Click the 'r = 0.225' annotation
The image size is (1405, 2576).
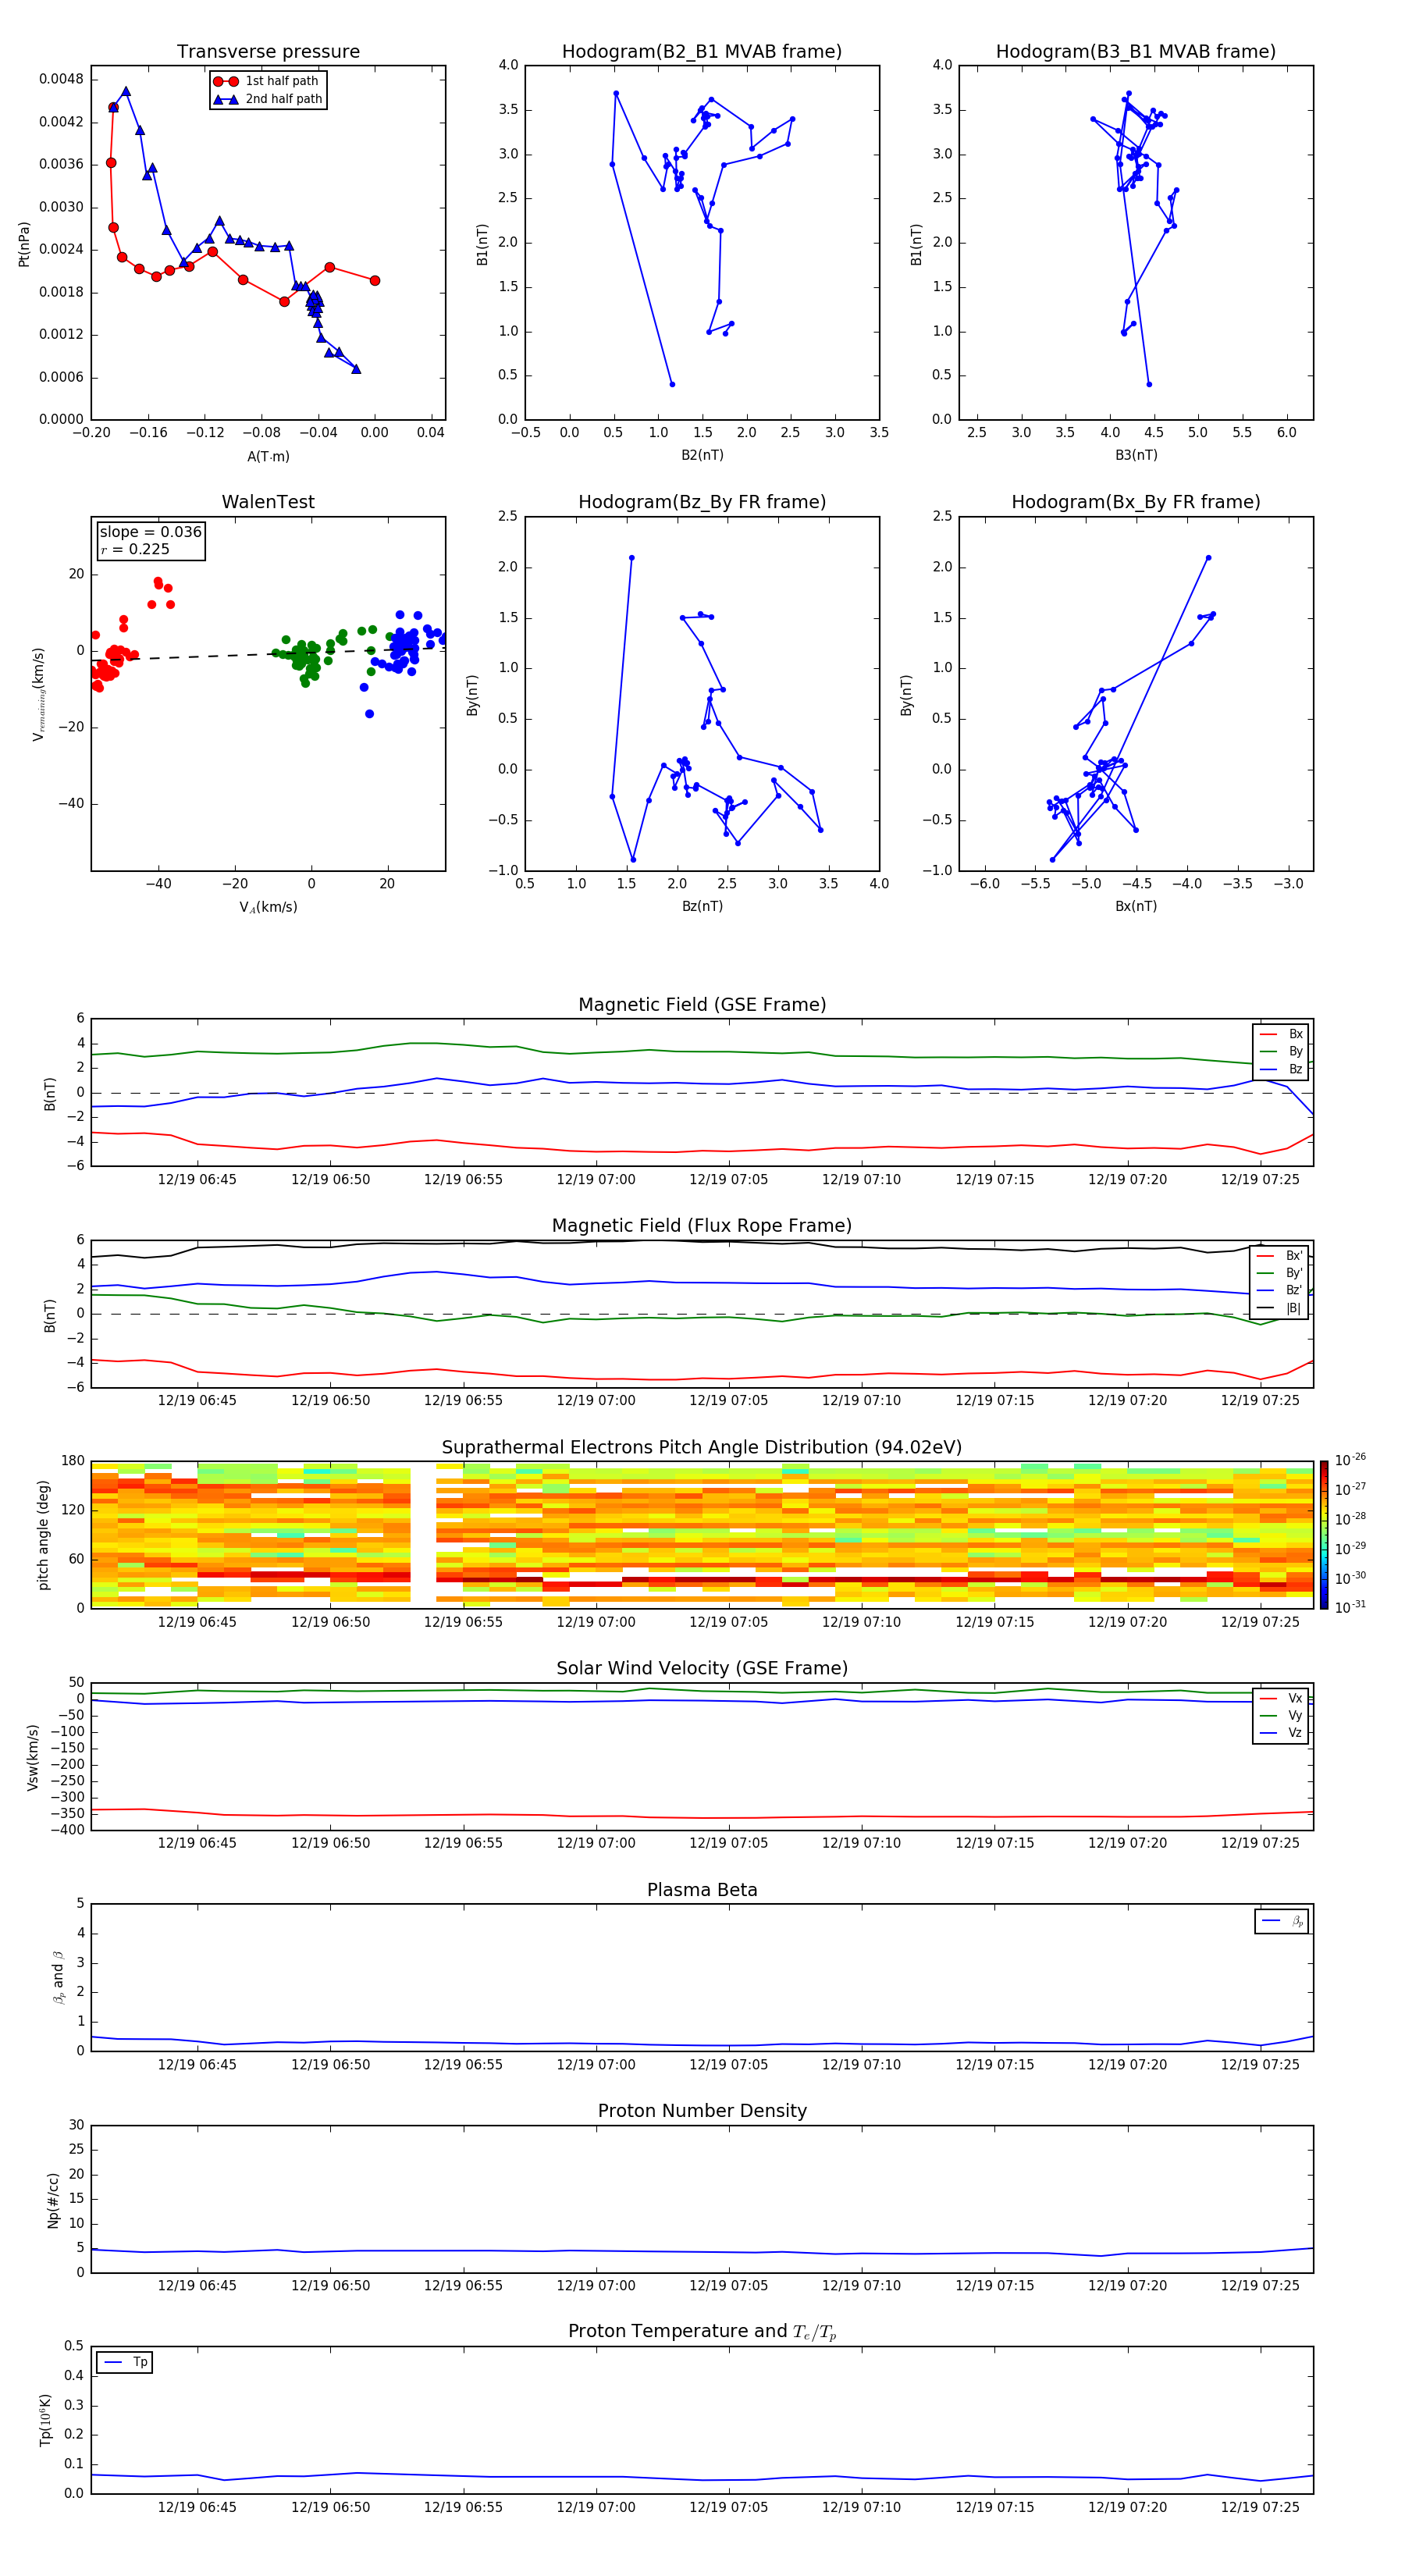[135, 549]
